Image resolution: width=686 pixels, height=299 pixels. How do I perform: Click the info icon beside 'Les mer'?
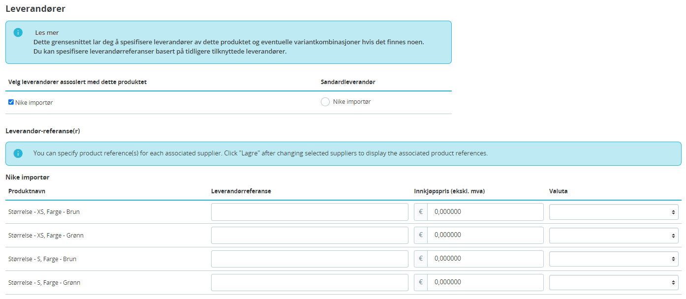click(18, 32)
